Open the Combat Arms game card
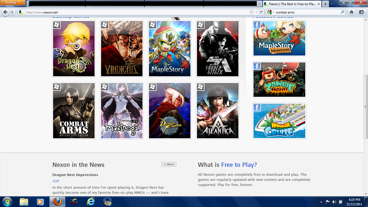Image resolution: width=368 pixels, height=207 pixels. (74, 111)
